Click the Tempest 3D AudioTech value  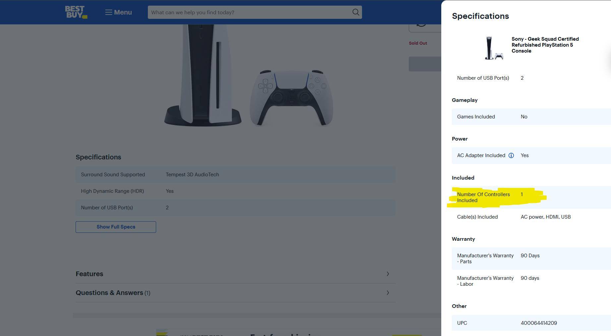pos(192,175)
